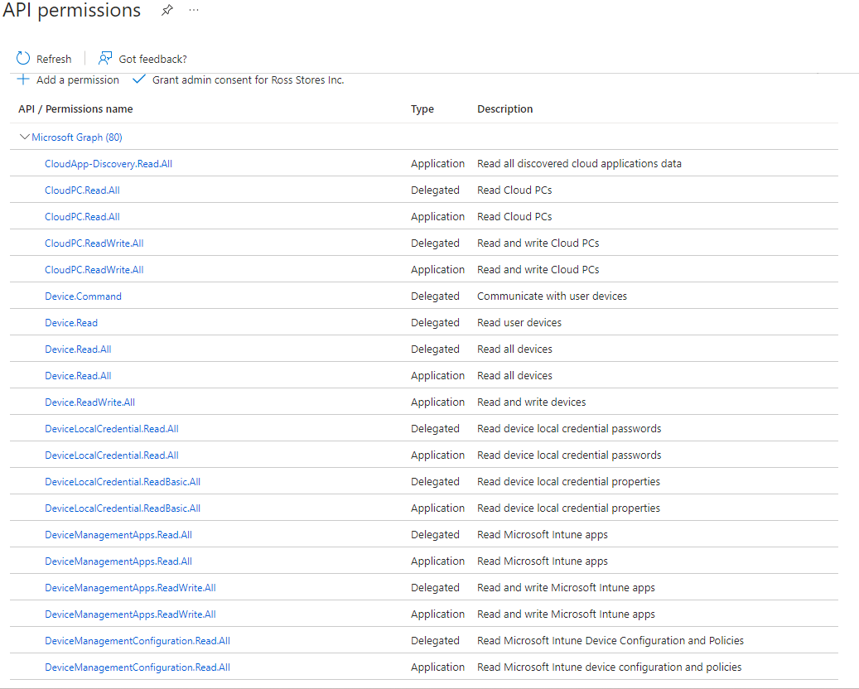The image size is (859, 689).
Task: Refresh the API permissions list
Action: [51, 58]
